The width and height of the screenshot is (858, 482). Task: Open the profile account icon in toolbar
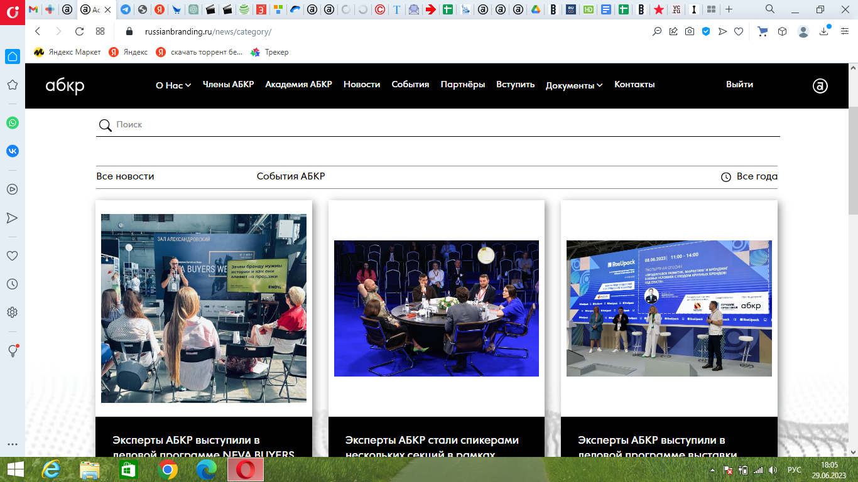(803, 31)
